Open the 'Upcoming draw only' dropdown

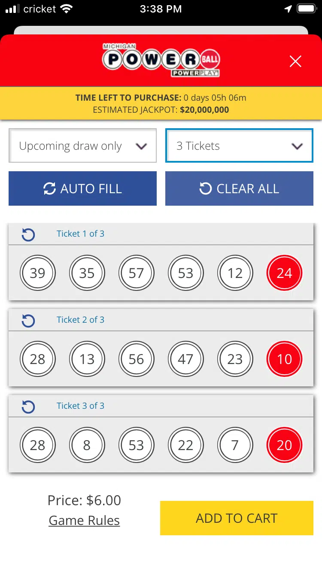point(82,146)
